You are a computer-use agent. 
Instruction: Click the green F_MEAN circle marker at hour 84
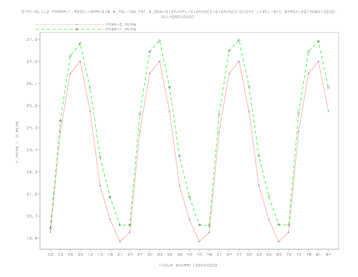coord(329,87)
